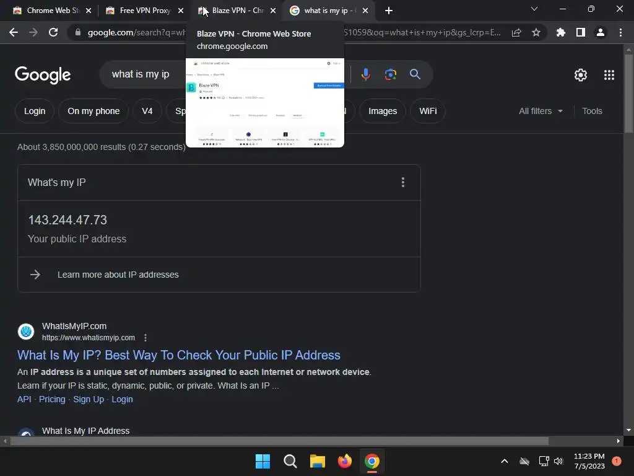The image size is (634, 476).
Task: View site information via the lock icon
Action: coord(78,32)
